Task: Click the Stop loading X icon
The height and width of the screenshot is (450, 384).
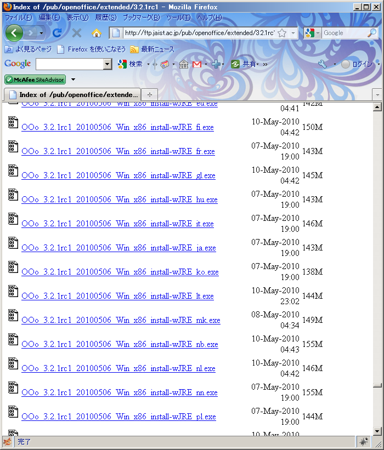Action: (76, 33)
